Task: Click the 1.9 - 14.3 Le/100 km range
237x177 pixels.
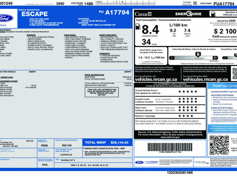Action: point(151,58)
